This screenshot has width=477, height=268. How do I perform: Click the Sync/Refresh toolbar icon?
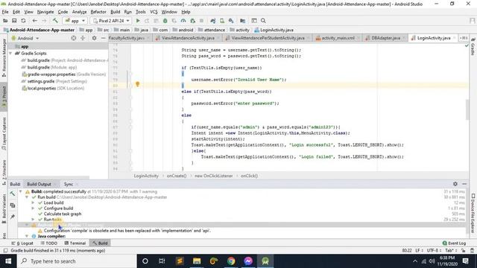(x=23, y=21)
